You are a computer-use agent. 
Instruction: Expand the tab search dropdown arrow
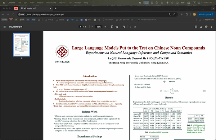coord(213,8)
